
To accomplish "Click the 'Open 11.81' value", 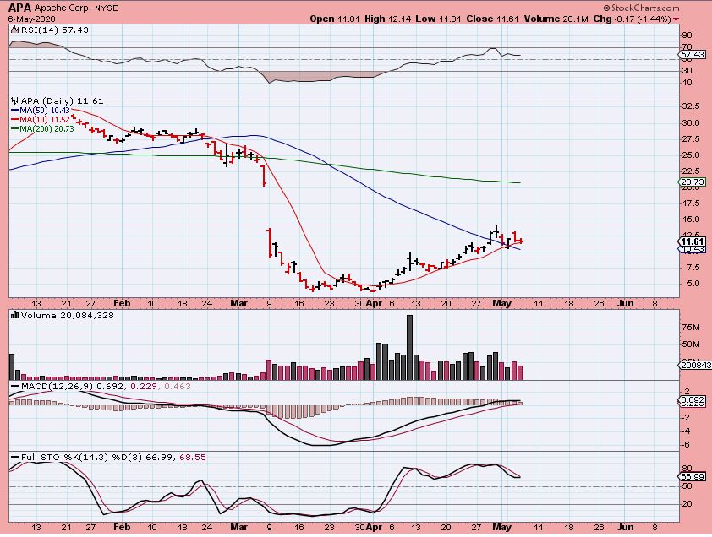I will (335, 19).
